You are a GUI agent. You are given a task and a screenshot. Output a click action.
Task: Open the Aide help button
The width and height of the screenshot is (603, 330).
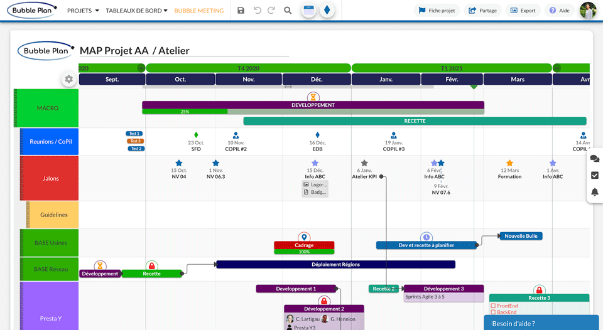pos(560,11)
